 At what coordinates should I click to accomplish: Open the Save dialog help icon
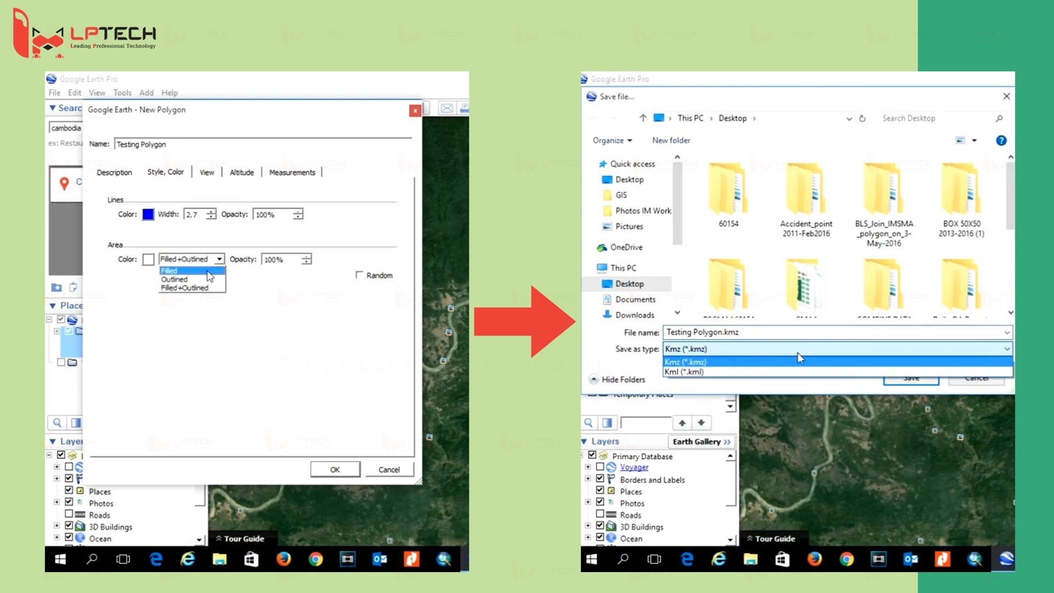1001,141
